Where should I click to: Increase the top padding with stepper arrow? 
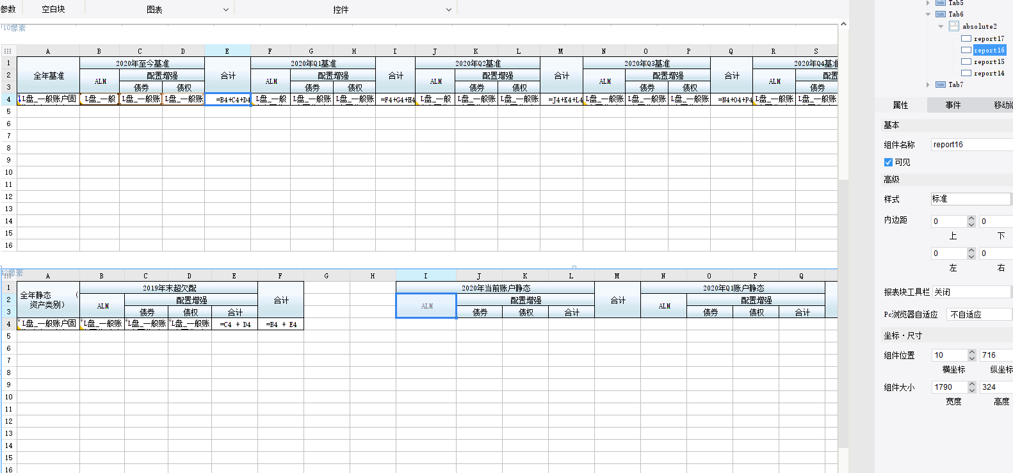(971, 218)
